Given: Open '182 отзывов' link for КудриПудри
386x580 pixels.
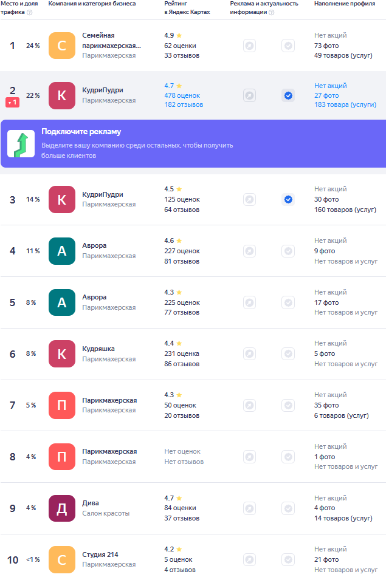Looking at the screenshot, I should (184, 105).
